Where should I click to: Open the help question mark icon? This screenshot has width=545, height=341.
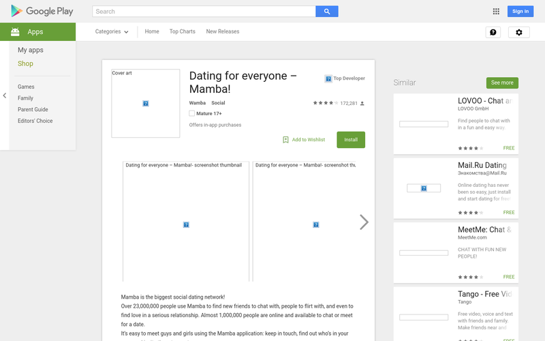(x=493, y=32)
